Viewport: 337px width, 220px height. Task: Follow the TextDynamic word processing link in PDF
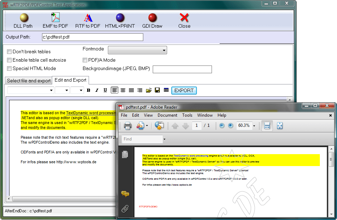(191, 156)
